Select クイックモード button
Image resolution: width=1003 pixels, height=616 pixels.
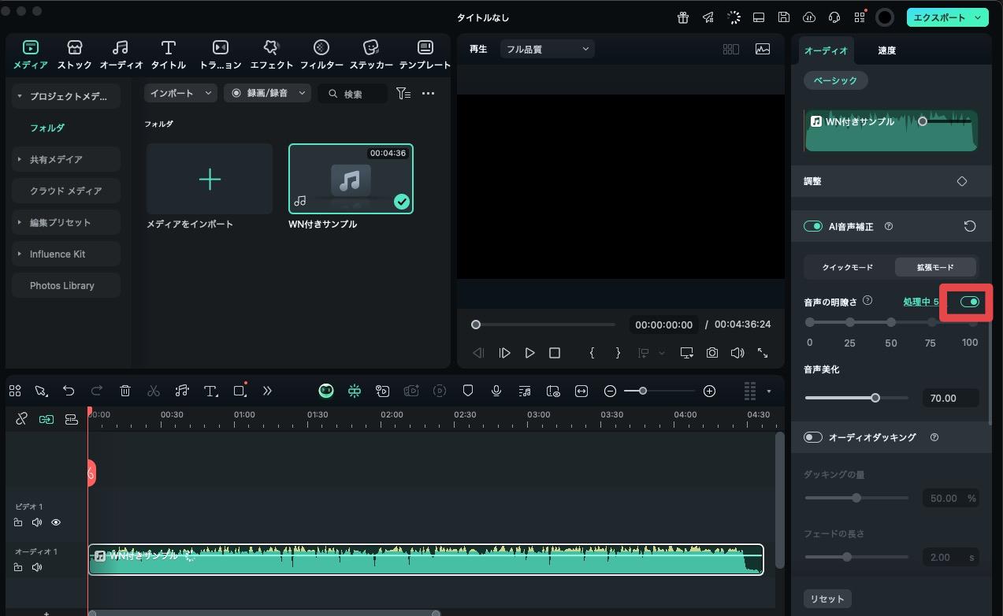848,268
